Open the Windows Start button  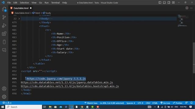pyautogui.click(x=2, y=107)
